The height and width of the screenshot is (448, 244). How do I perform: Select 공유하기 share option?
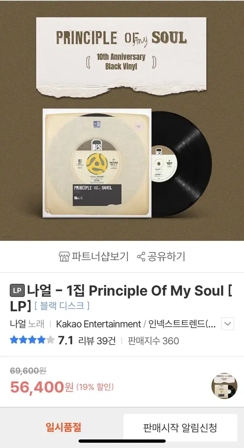point(161,256)
